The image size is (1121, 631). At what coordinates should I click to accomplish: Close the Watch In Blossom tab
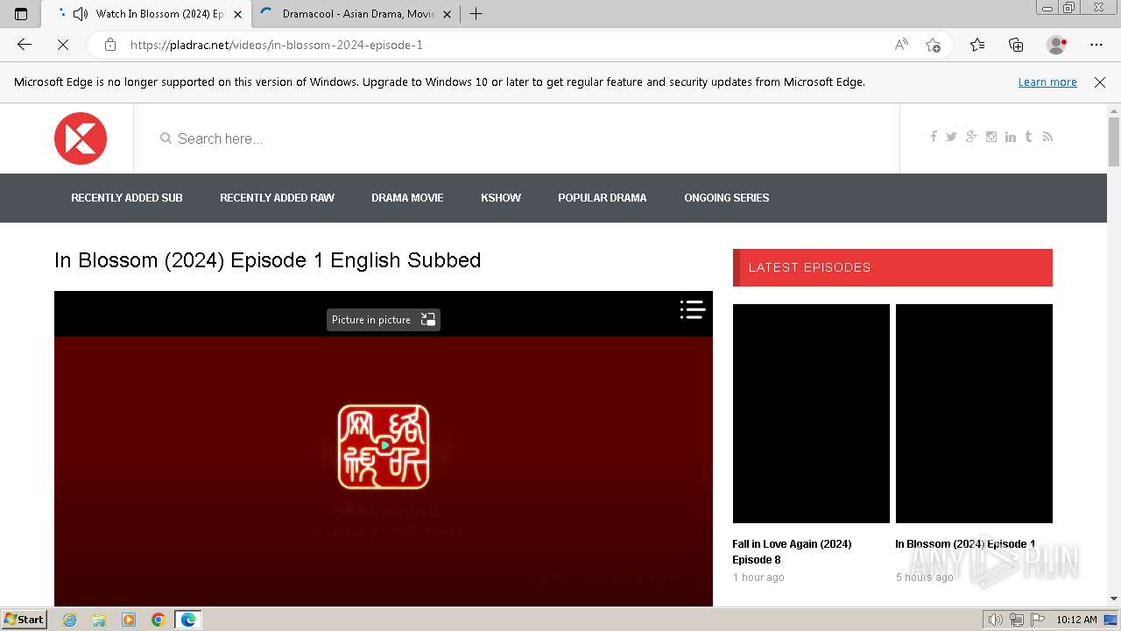click(x=237, y=14)
